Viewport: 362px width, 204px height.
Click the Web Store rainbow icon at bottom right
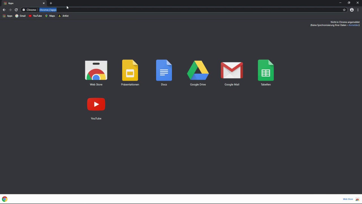357,199
